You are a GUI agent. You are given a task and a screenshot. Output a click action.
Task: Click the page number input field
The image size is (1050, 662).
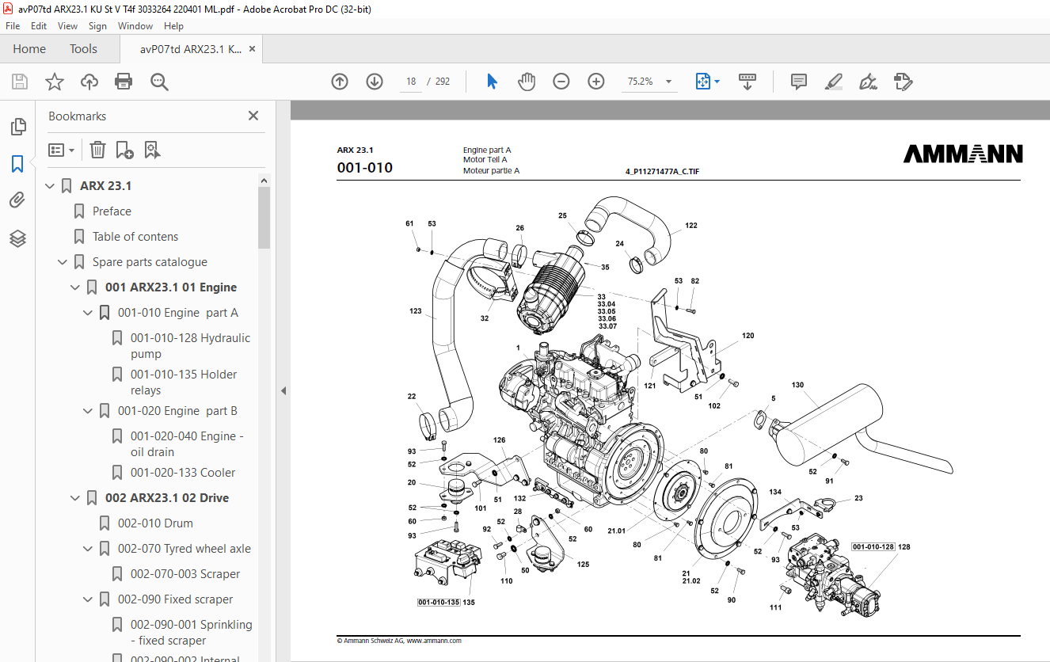tap(411, 82)
